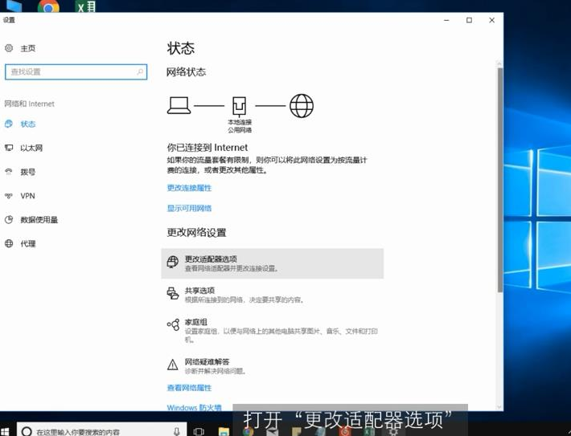The width and height of the screenshot is (571, 436).
Task: Click the Cortana circle icon in taskbar
Action: [x=27, y=432]
